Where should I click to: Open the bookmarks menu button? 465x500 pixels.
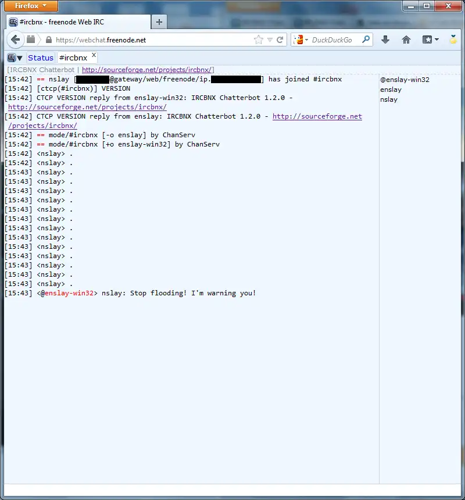click(x=430, y=40)
